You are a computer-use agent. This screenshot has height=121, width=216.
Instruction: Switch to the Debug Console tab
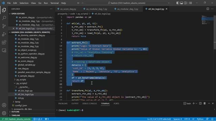point(89,104)
